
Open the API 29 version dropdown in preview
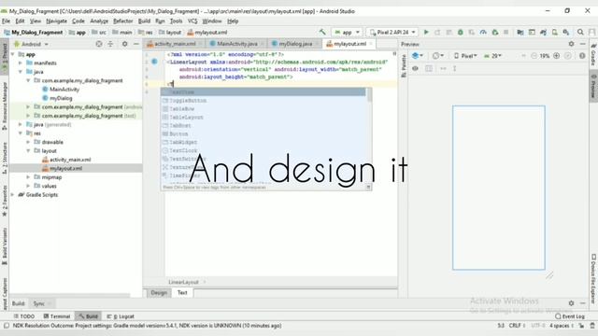tap(492, 56)
